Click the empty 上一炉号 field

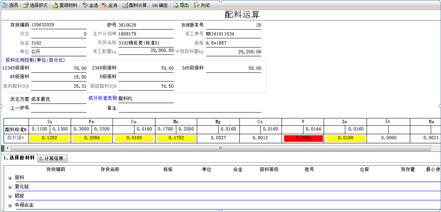click(x=59, y=108)
